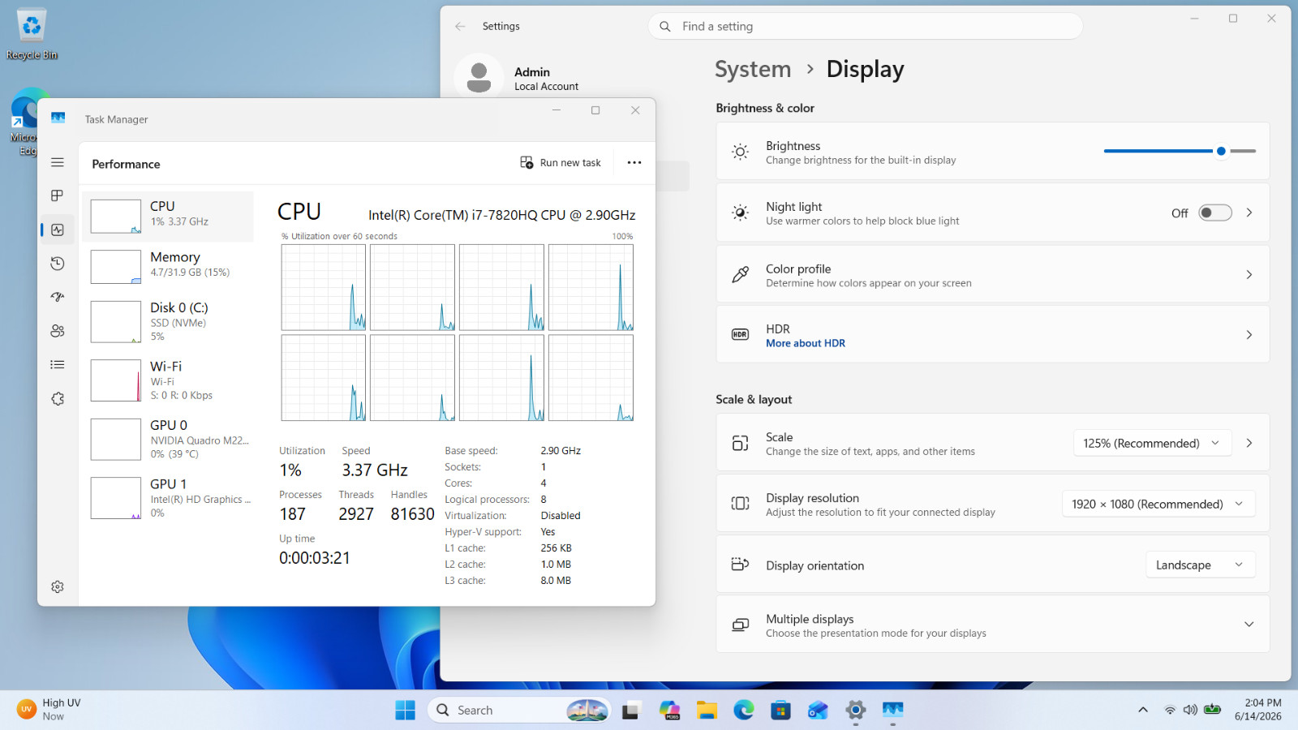This screenshot has width=1298, height=730.
Task: Click Display orientation icon
Action: (x=740, y=565)
